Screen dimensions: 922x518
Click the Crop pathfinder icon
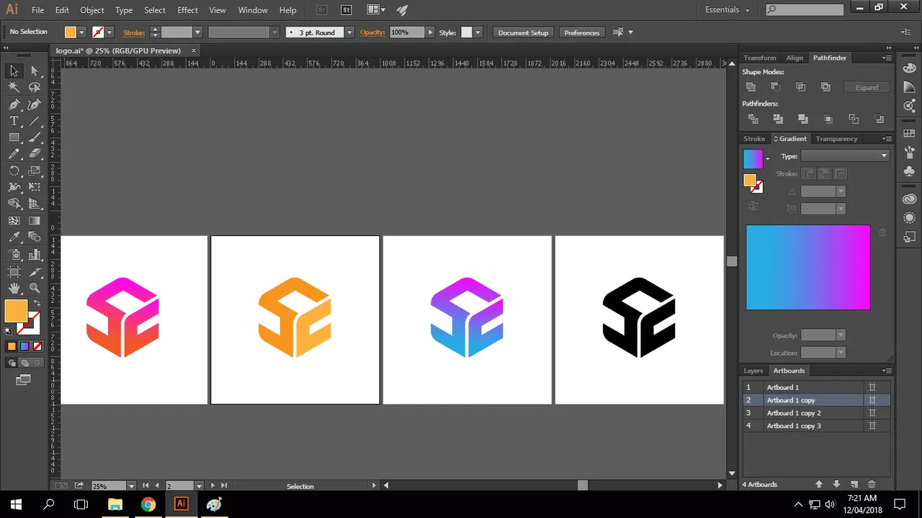tap(828, 119)
